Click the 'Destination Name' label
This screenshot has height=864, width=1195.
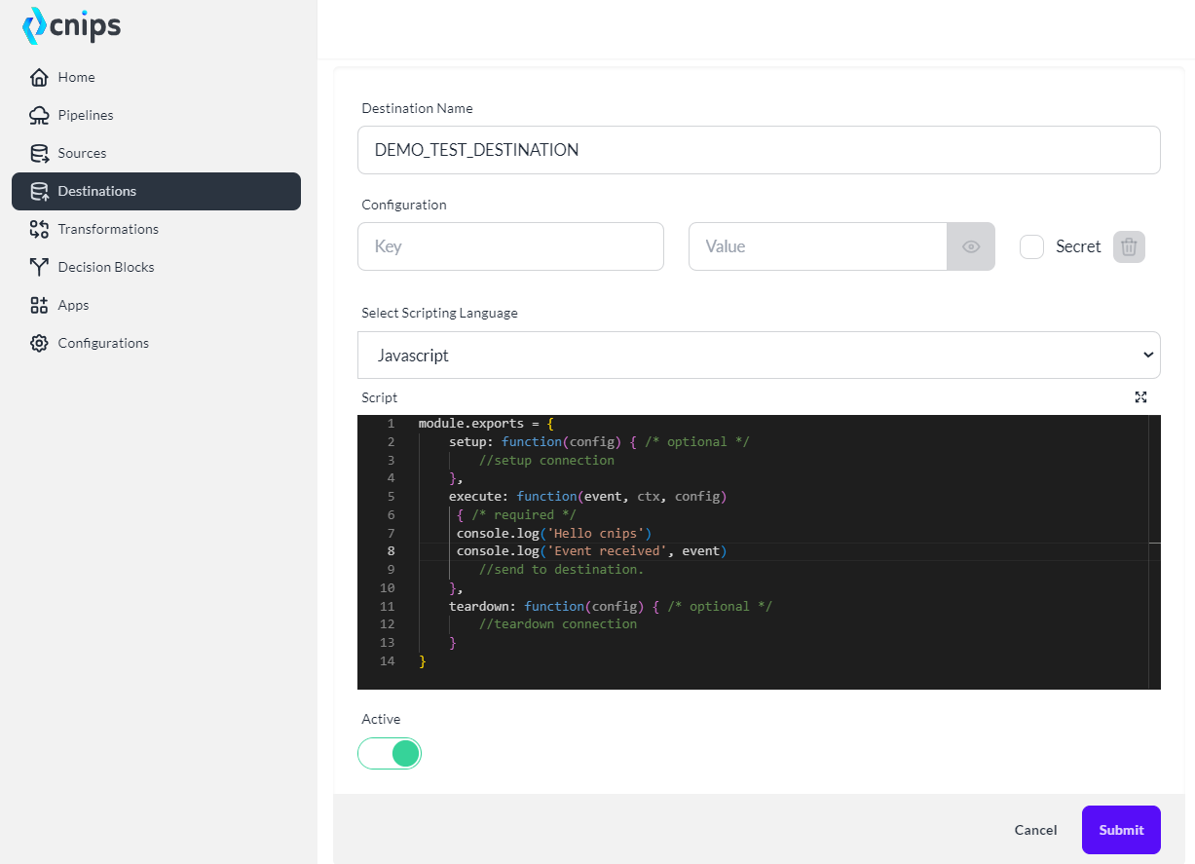pyautogui.click(x=417, y=108)
